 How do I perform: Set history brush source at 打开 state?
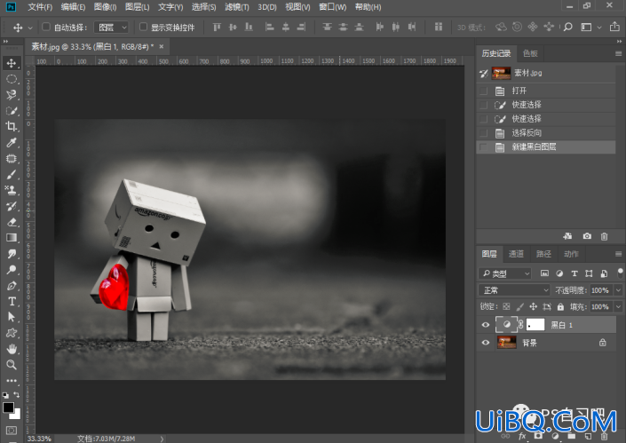point(483,91)
